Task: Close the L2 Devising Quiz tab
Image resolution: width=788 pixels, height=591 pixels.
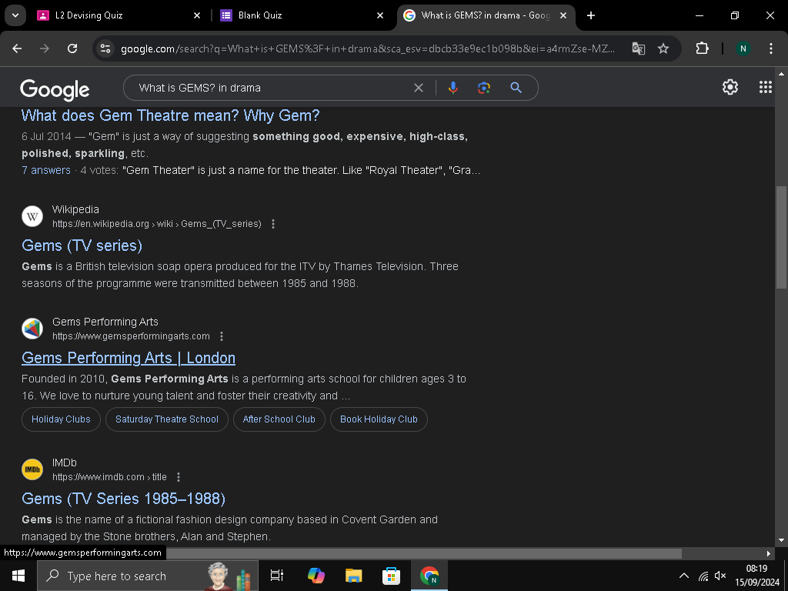Action: coord(197,15)
